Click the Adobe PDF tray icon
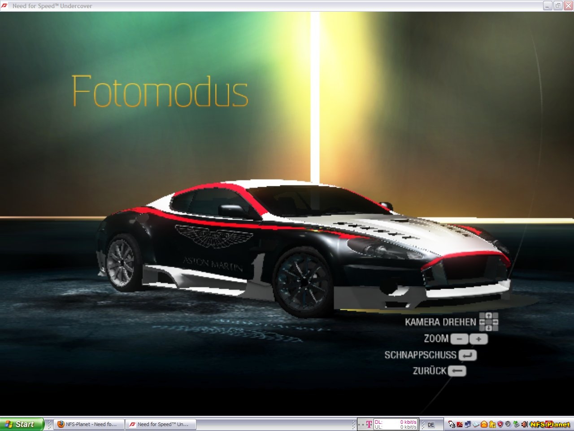The width and height of the screenshot is (574, 431). [x=460, y=424]
